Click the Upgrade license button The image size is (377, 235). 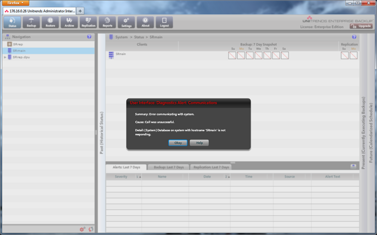361,26
